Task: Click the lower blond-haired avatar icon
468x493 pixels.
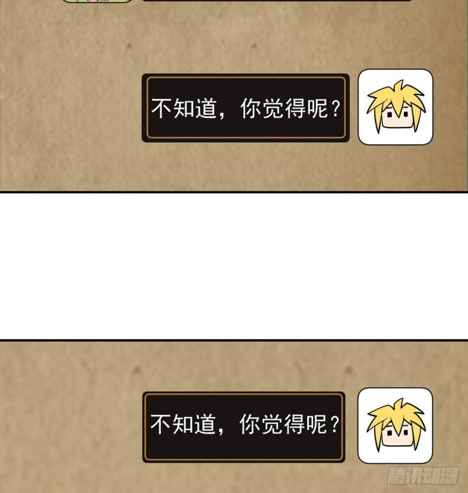Action: (x=395, y=425)
